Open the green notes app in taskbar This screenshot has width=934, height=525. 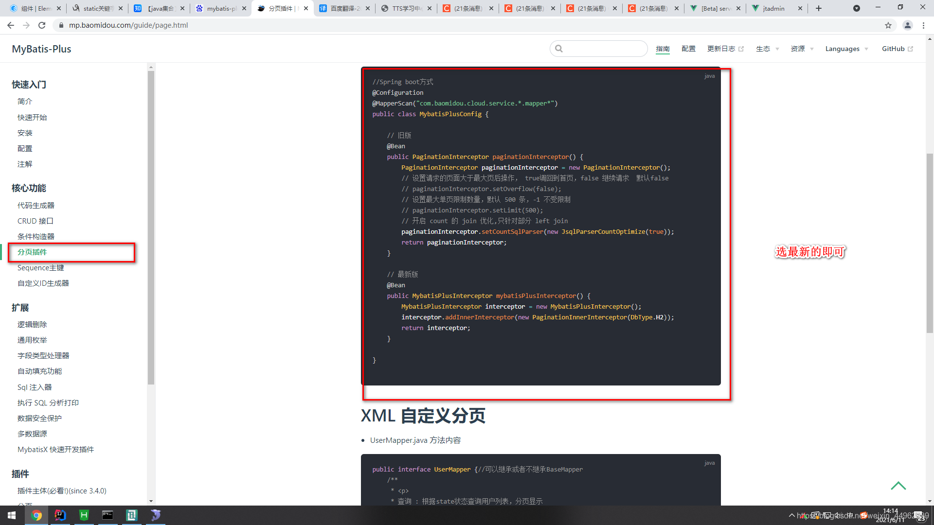pos(132,515)
